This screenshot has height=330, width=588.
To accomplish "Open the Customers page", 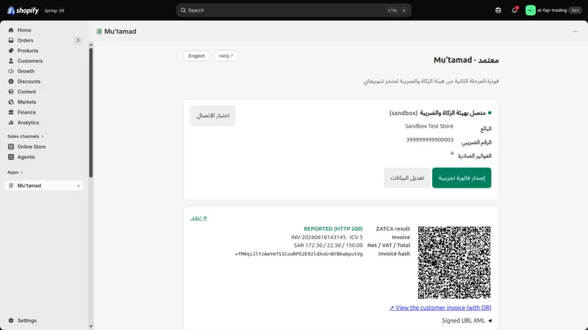I will click(x=30, y=61).
